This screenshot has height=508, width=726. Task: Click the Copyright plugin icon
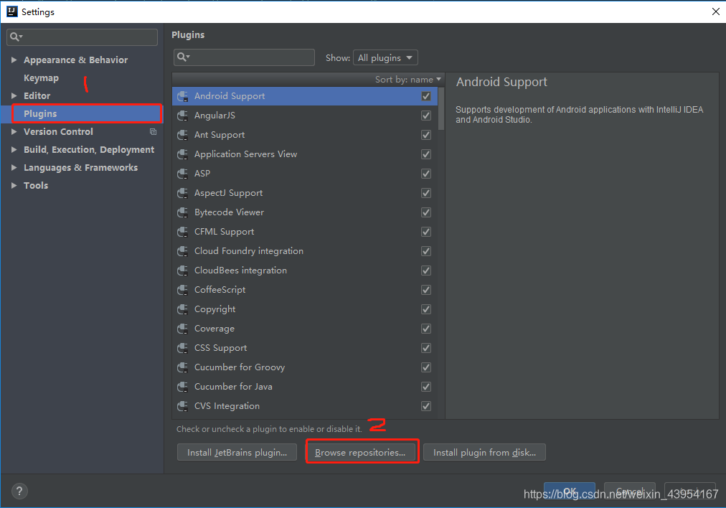(x=183, y=309)
